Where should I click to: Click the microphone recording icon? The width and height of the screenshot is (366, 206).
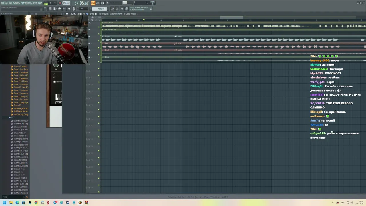[x=74, y=9]
